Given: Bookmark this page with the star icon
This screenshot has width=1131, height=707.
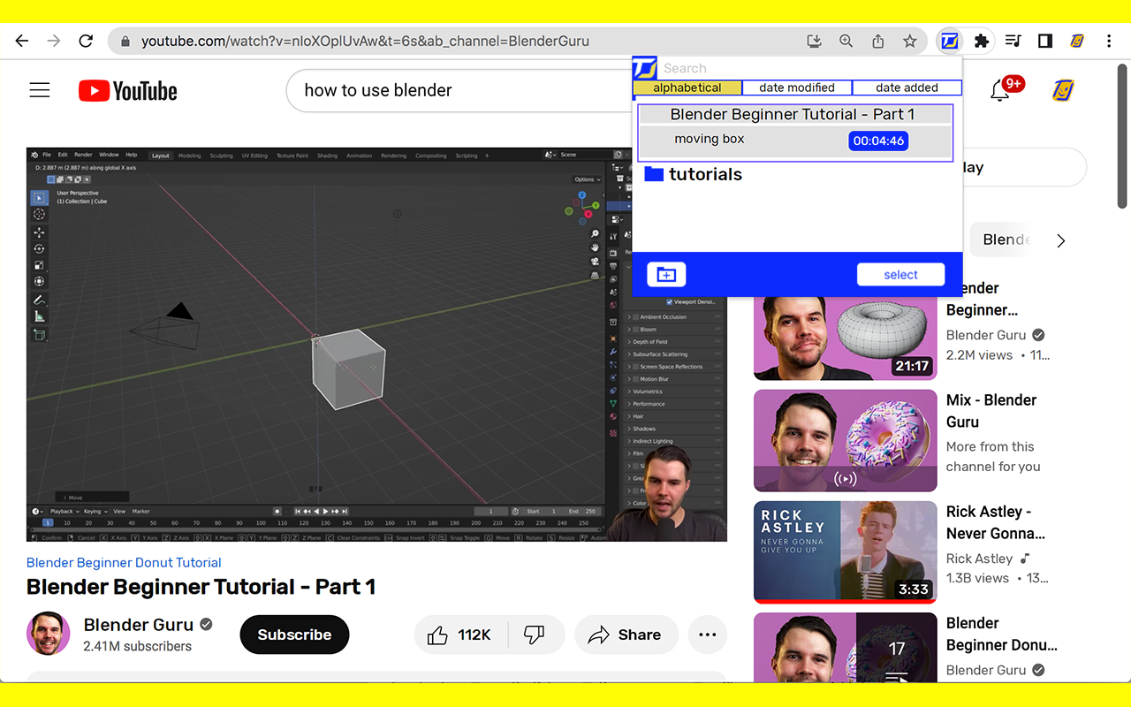Looking at the screenshot, I should click(909, 41).
